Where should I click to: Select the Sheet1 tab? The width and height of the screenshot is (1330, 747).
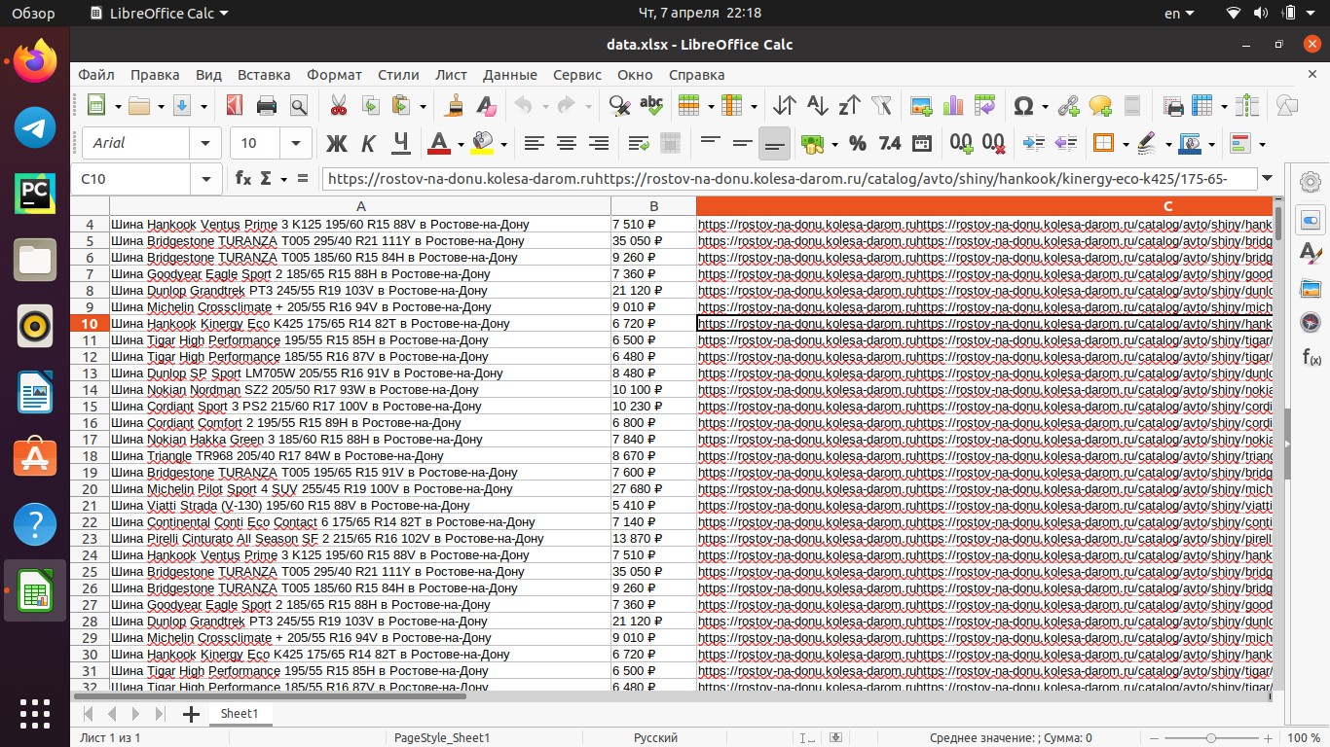click(240, 714)
